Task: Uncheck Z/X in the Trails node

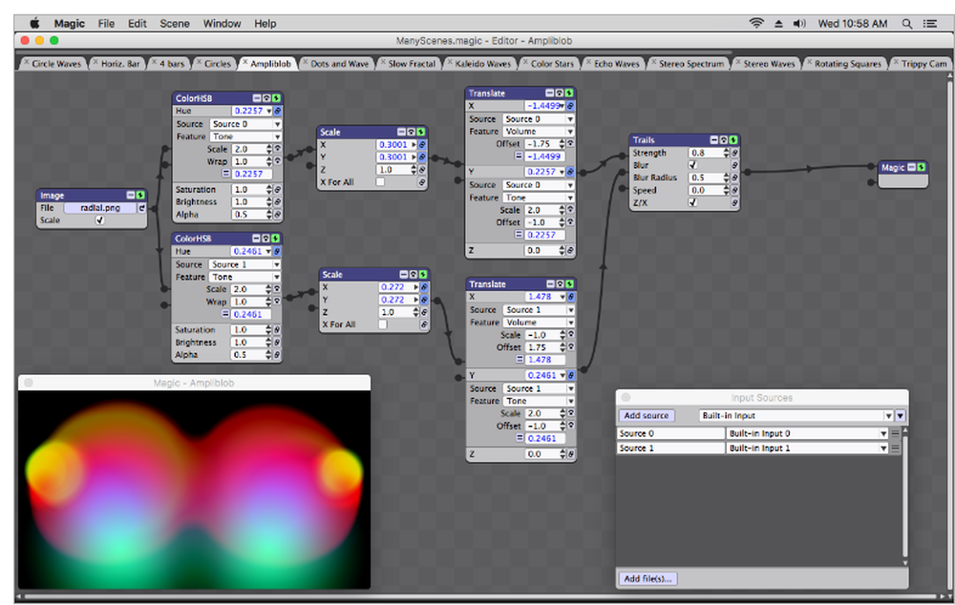Action: tap(692, 202)
